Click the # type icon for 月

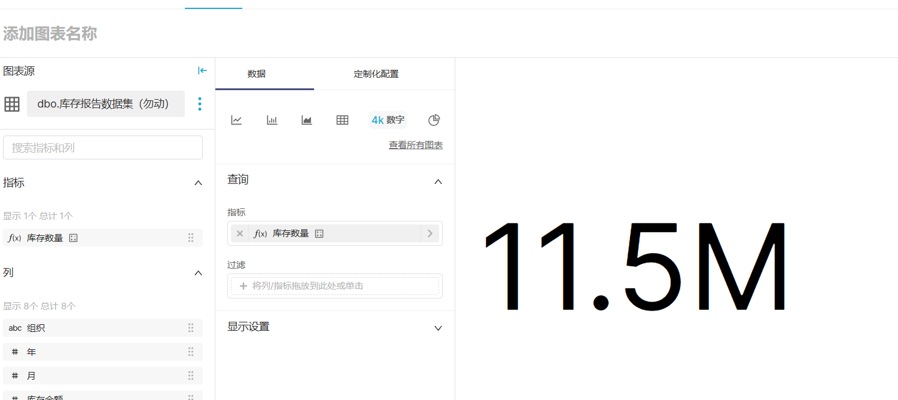pos(15,376)
